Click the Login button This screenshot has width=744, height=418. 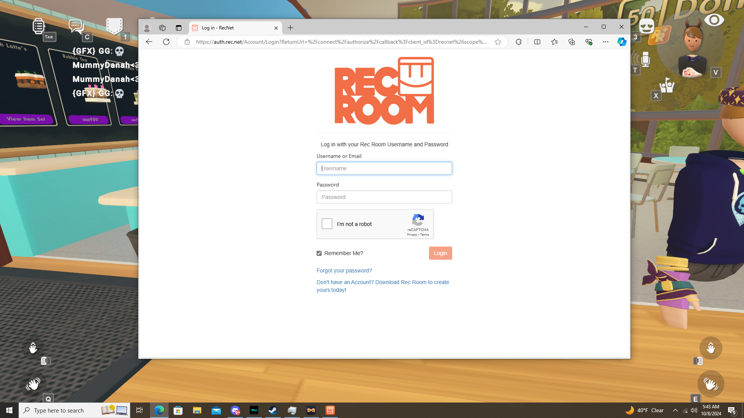point(440,253)
